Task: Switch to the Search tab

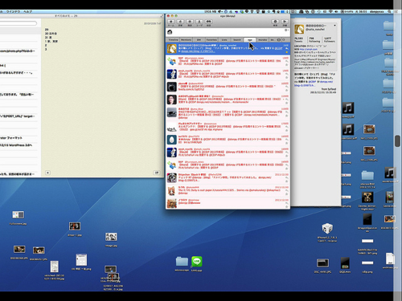Action: pos(237,40)
